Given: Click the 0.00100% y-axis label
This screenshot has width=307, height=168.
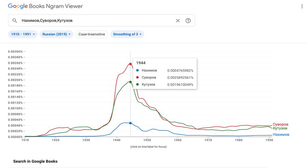Looking at the screenshot, I should (15, 108).
